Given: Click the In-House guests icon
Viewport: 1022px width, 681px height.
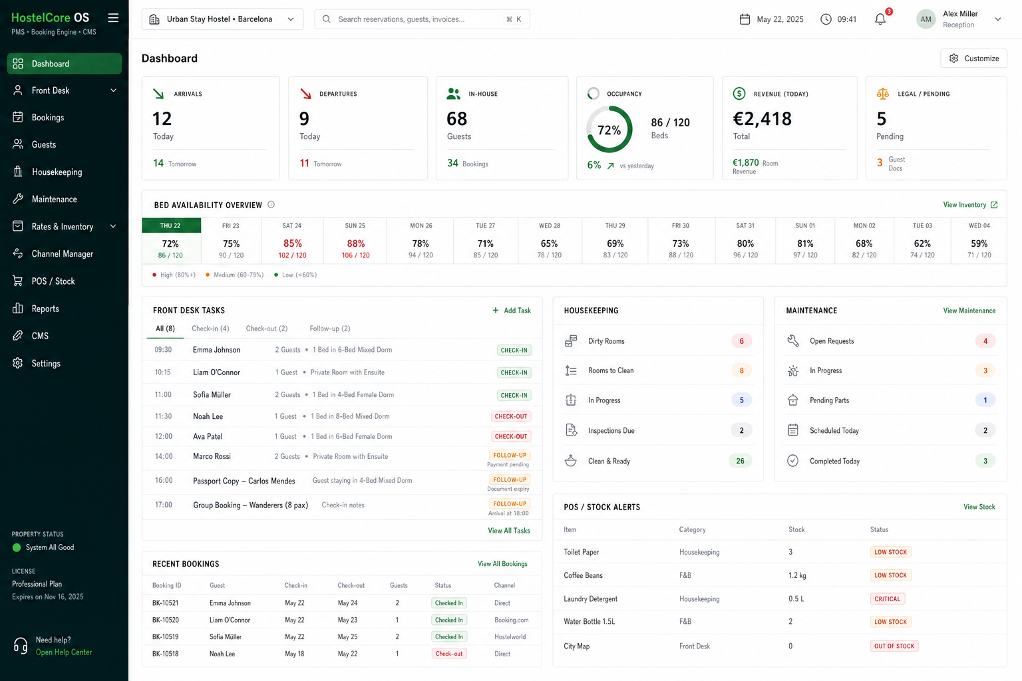Looking at the screenshot, I should [x=454, y=94].
